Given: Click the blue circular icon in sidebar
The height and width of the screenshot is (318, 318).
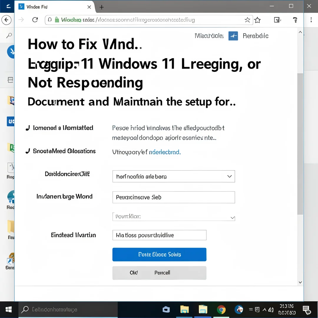Looking at the screenshot, I should click(11, 52).
